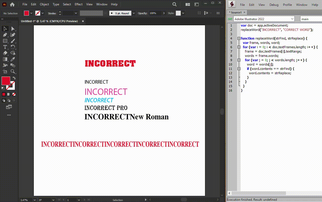Image resolution: width=322 pixels, height=202 pixels.
Task: Open Illustrator's Type menu
Action: click(x=56, y=4)
